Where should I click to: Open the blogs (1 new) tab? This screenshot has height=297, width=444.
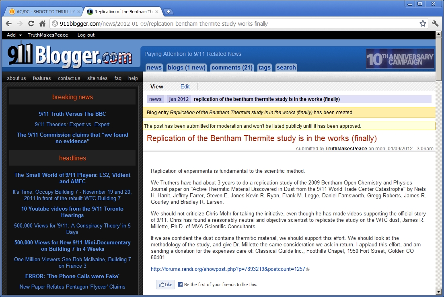click(186, 68)
